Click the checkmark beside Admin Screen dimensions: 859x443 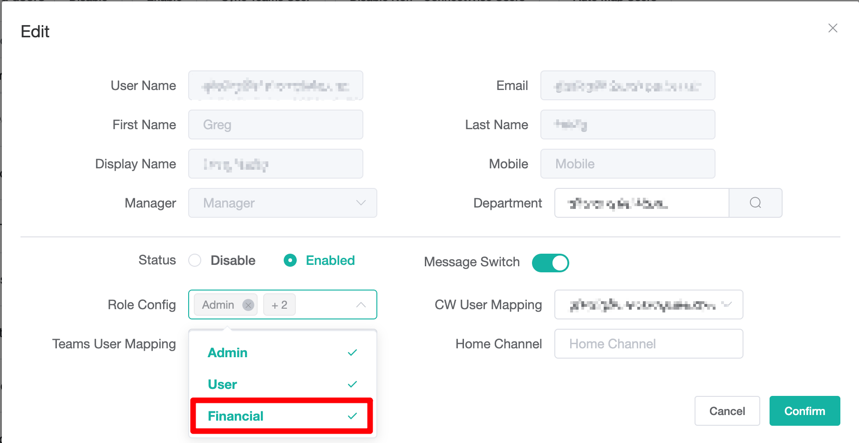click(352, 353)
